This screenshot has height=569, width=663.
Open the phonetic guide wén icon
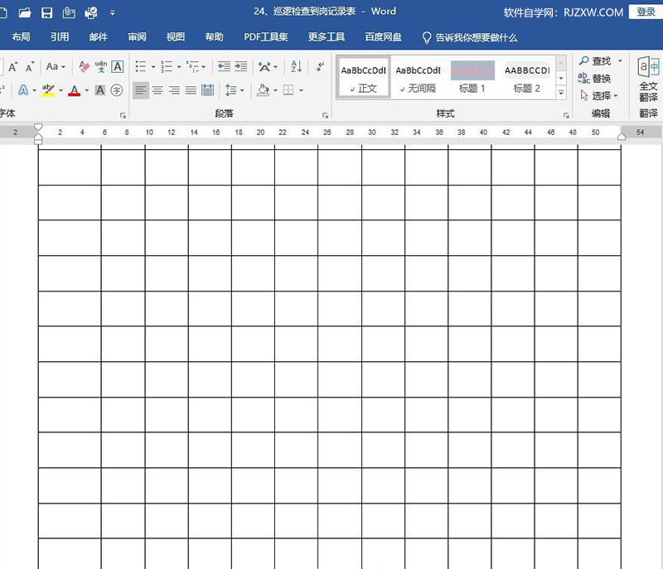coord(101,67)
